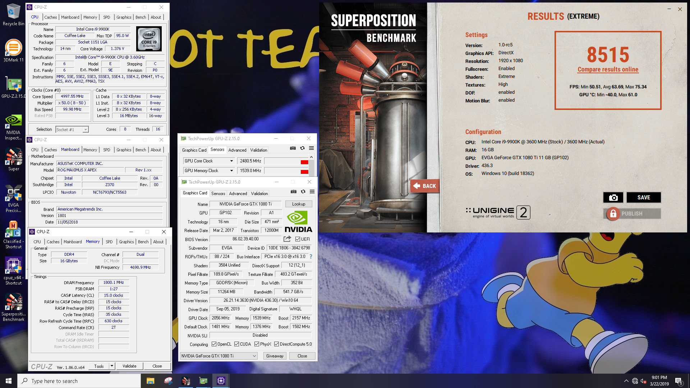This screenshot has width=690, height=388.
Task: Open the hamburger menu in GPU-Z Graphics Card window
Action: coord(312,191)
